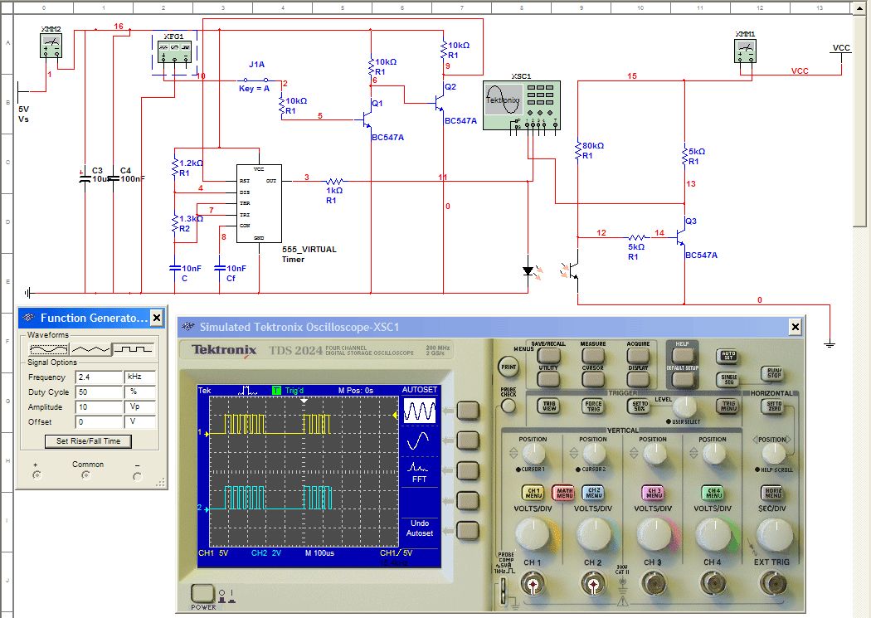Toggle the J1A switch on the schematic

[x=255, y=80]
